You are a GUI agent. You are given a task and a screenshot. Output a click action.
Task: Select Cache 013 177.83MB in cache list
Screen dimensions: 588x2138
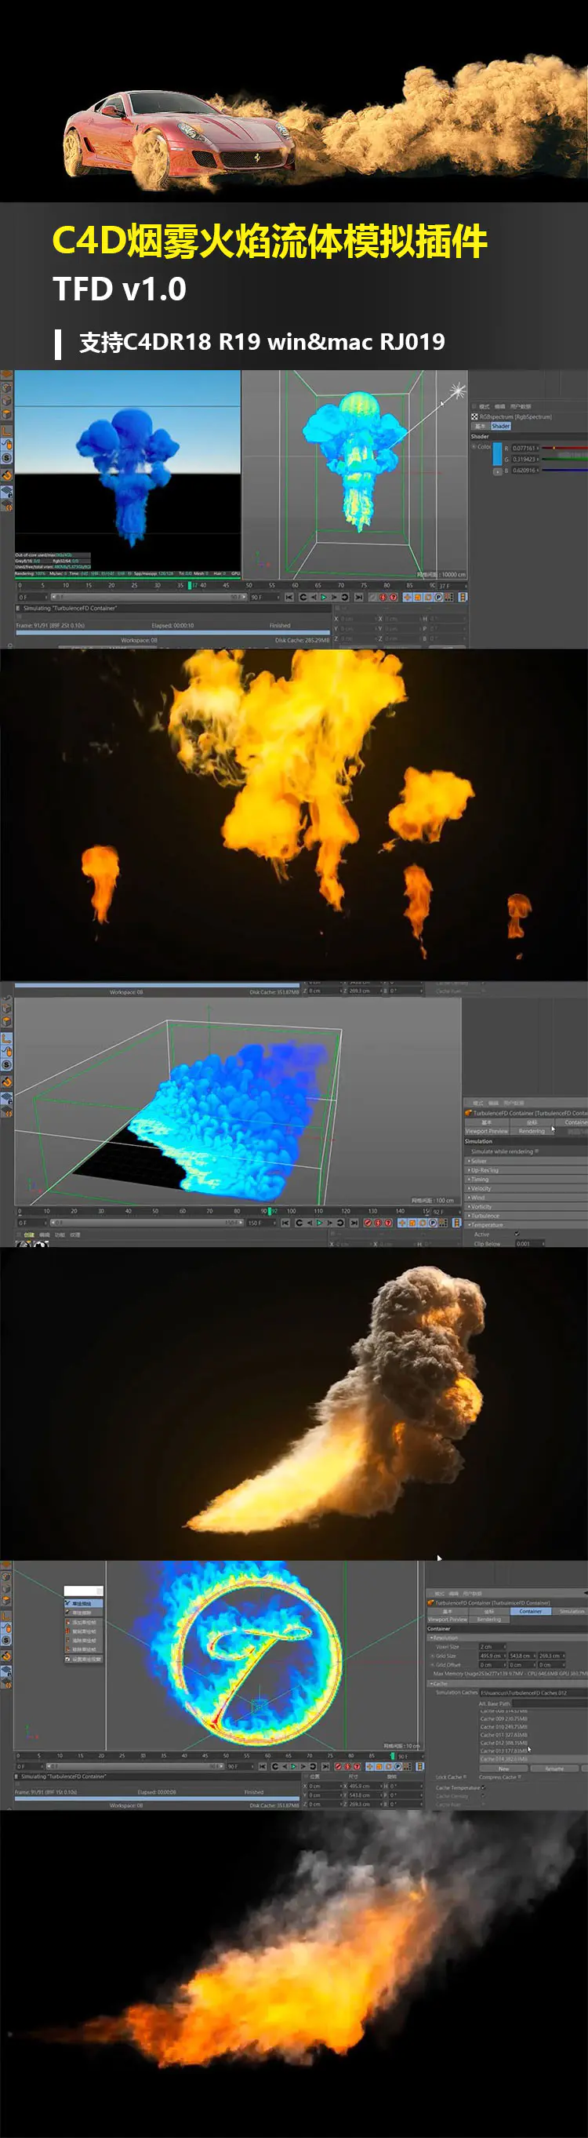504,1752
